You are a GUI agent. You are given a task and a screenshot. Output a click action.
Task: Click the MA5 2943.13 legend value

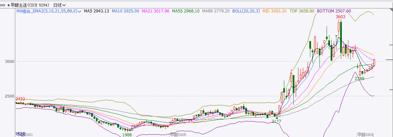(x=97, y=11)
